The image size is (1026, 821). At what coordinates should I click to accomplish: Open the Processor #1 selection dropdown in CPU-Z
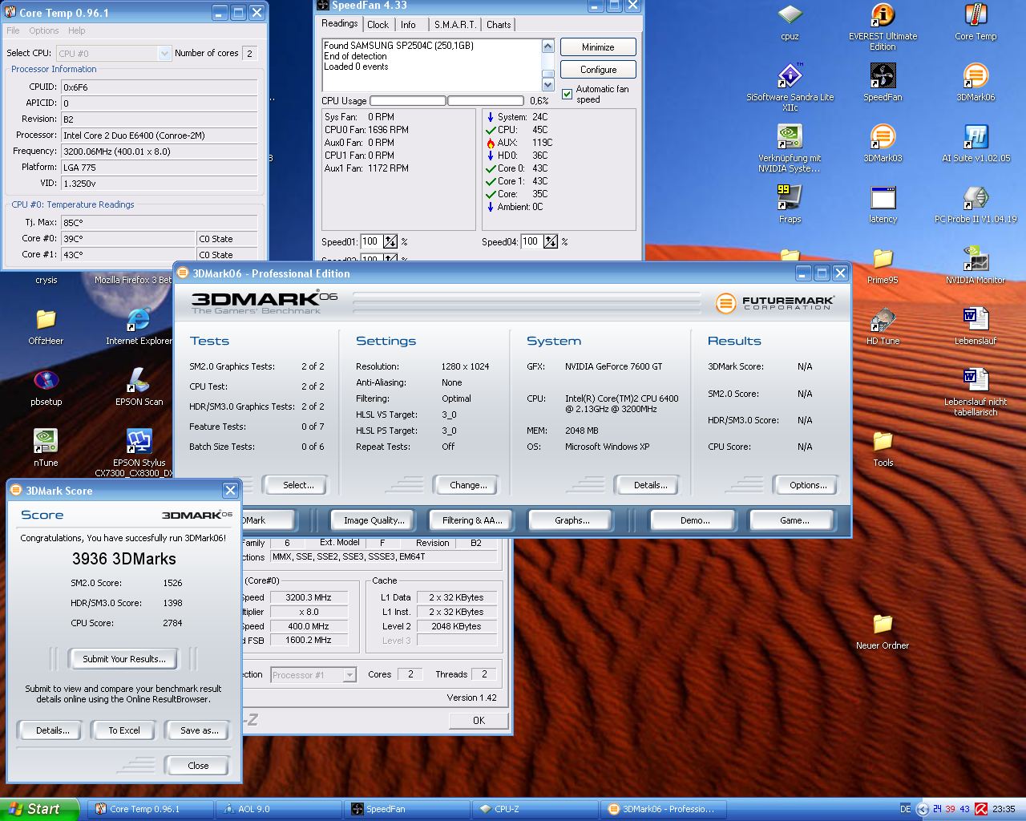point(349,675)
